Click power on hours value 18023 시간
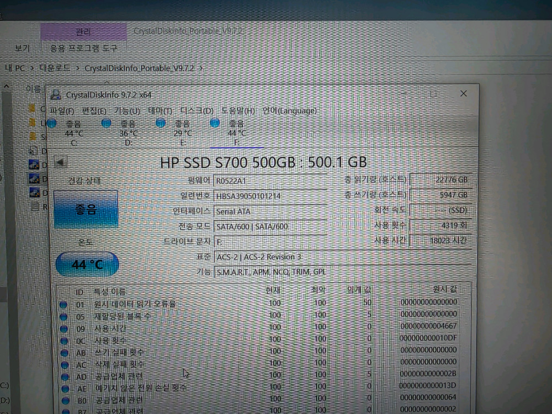552x414 pixels. click(x=440, y=241)
